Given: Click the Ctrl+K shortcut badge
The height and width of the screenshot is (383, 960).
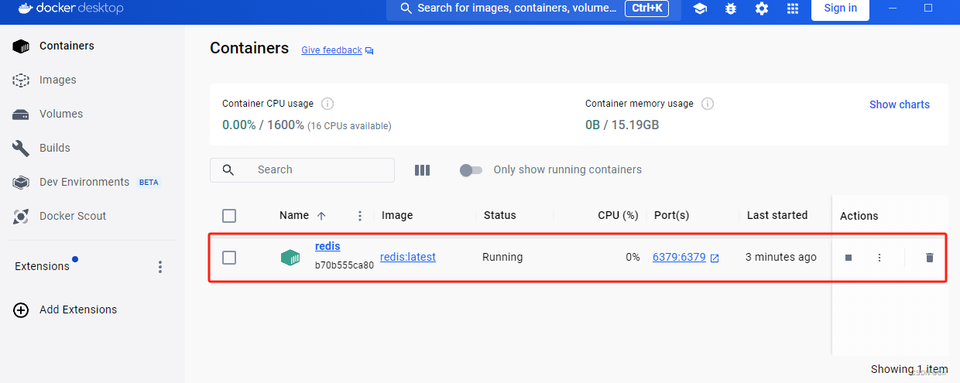Looking at the screenshot, I should pyautogui.click(x=646, y=9).
